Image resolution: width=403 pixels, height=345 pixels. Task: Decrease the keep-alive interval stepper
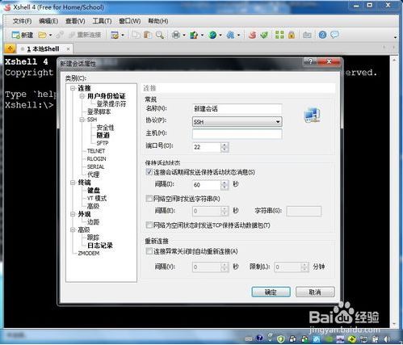coord(225,187)
